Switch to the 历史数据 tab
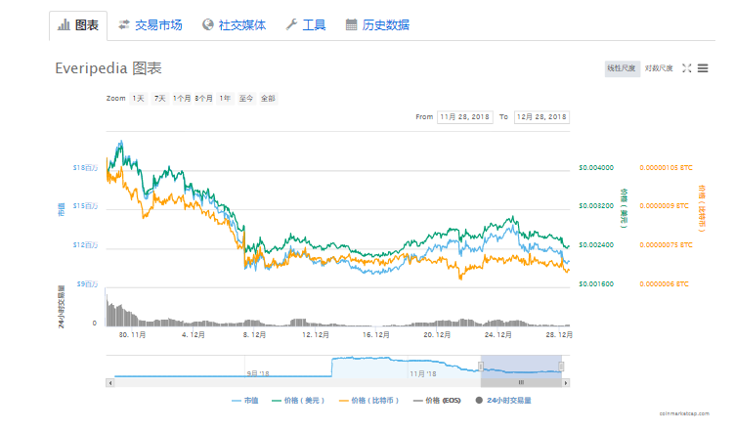734x432 pixels. tap(377, 25)
